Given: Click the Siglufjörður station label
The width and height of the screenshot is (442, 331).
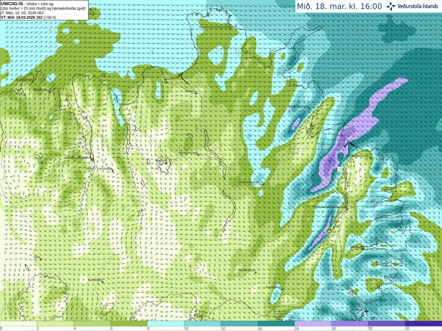Looking at the screenshot, I should (x=24, y=80).
